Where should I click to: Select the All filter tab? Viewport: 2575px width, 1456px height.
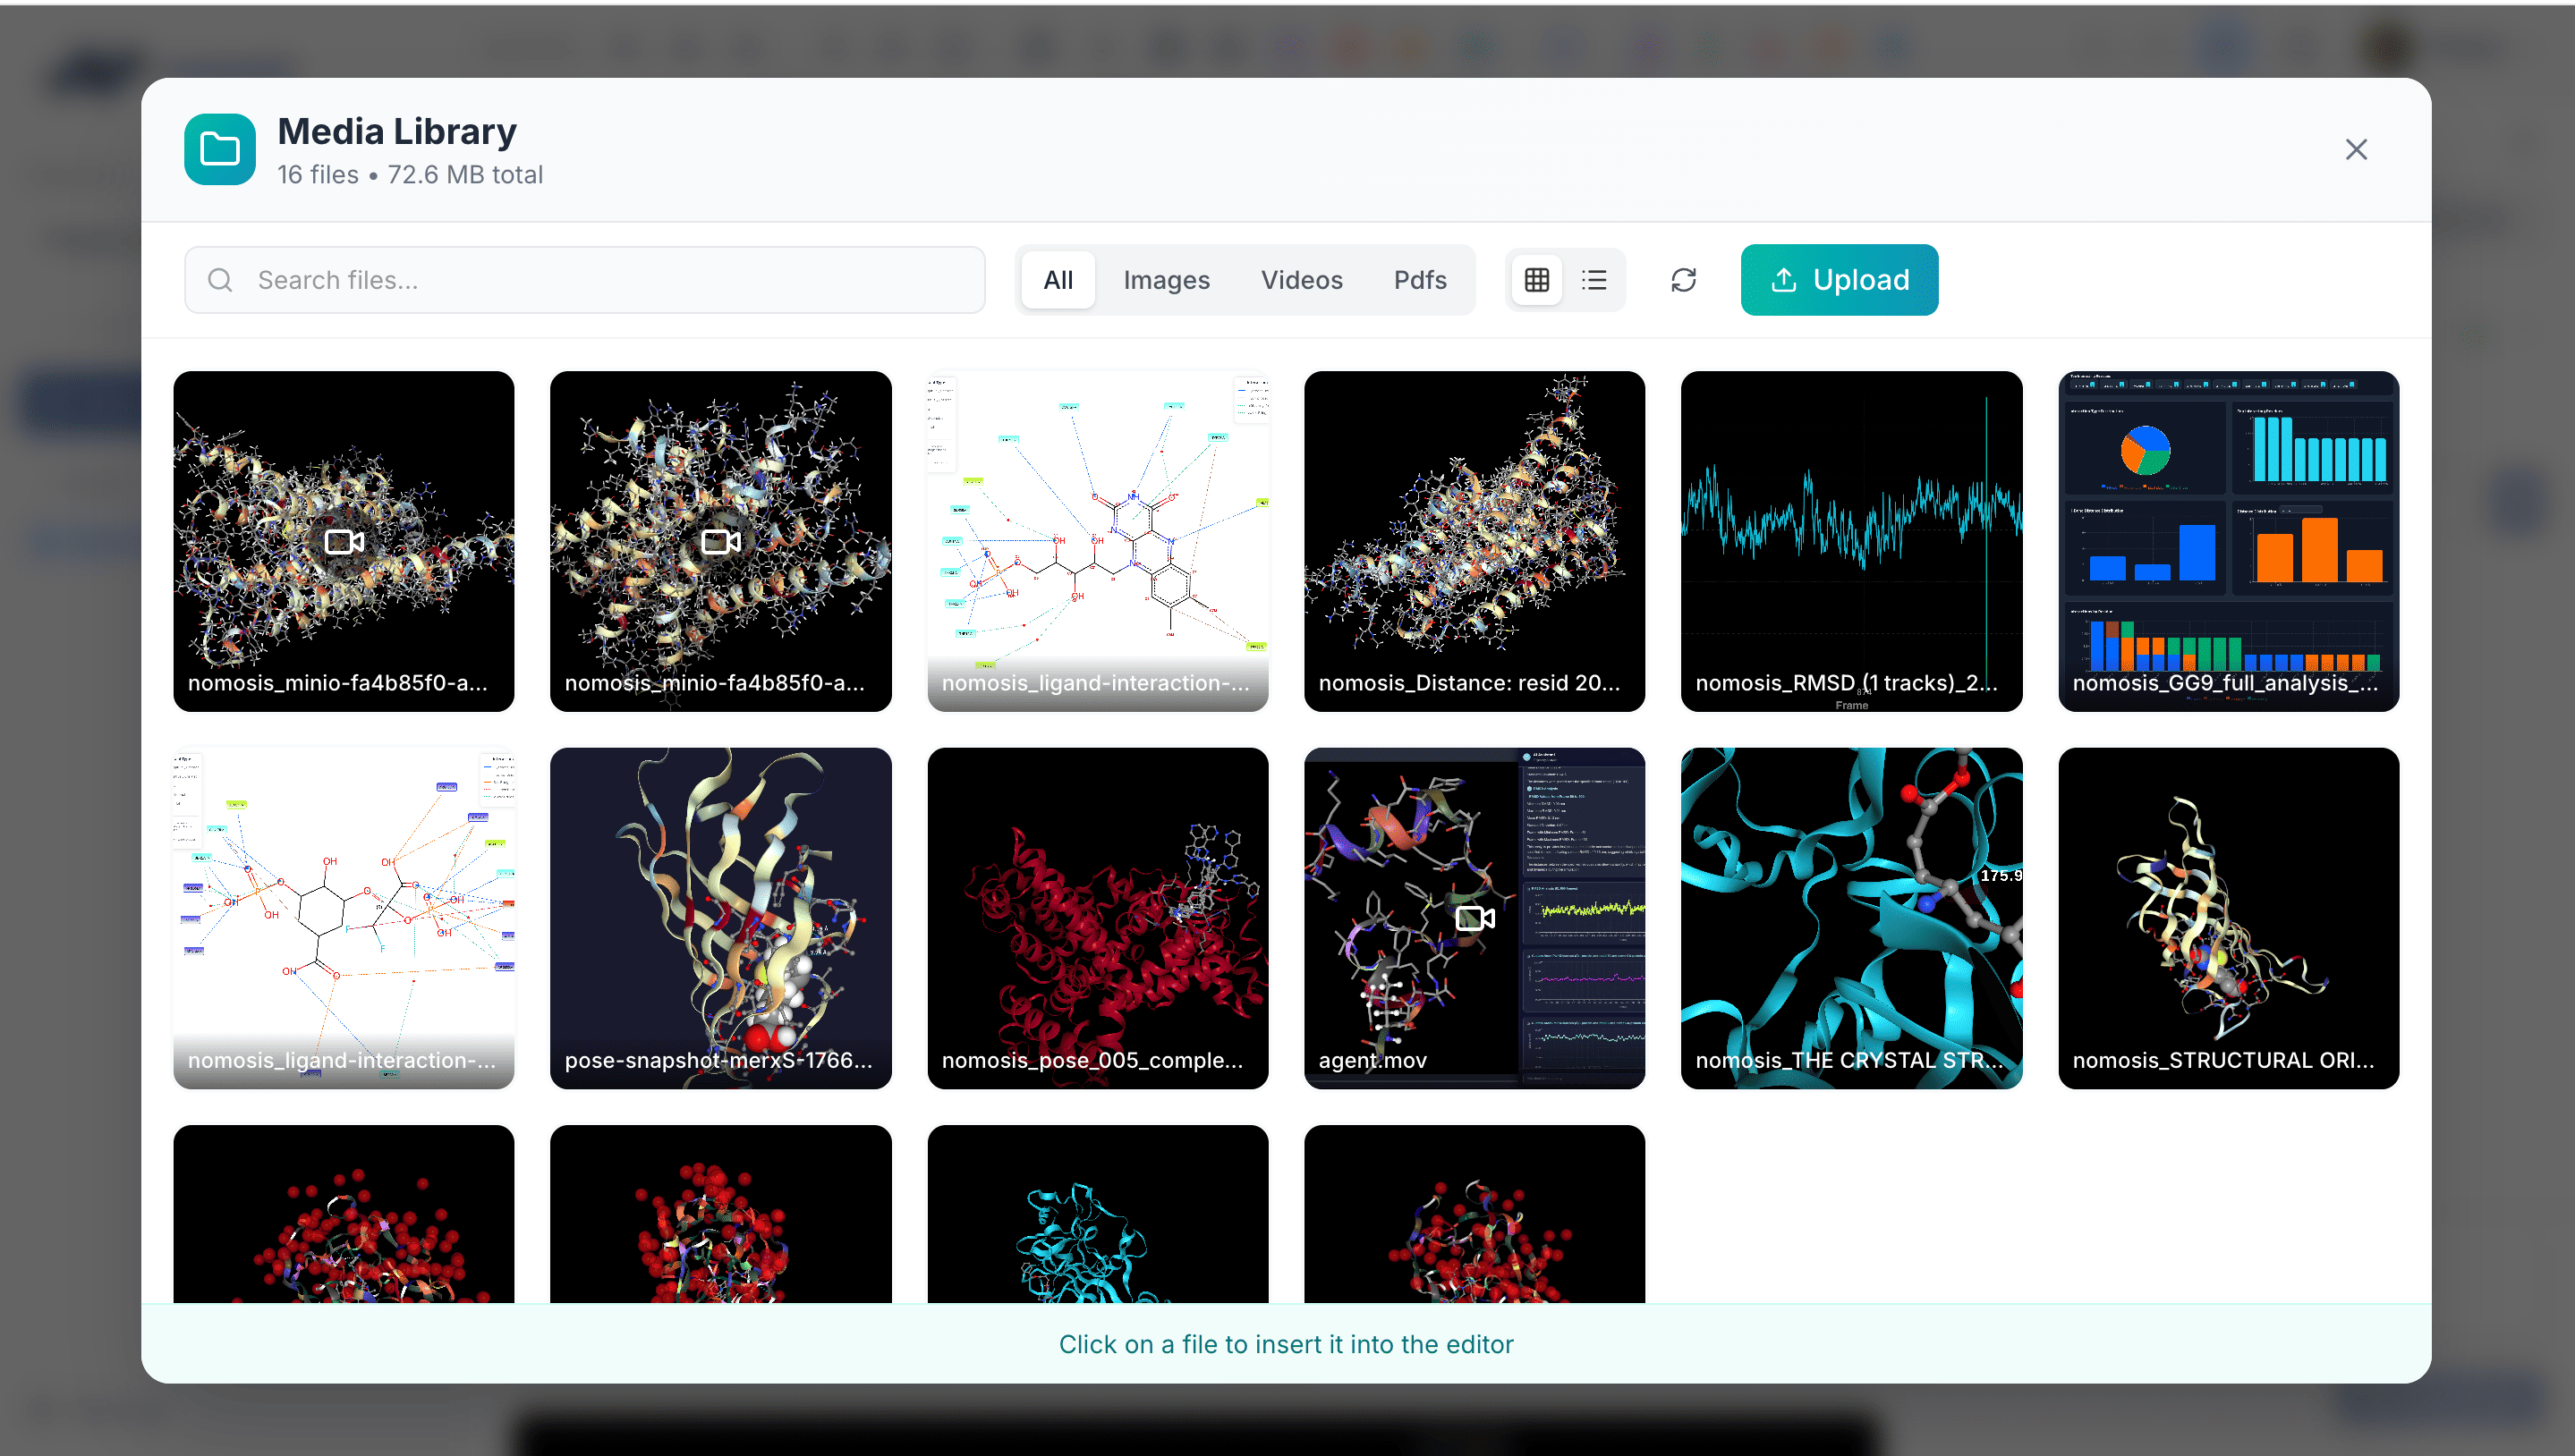coord(1058,280)
